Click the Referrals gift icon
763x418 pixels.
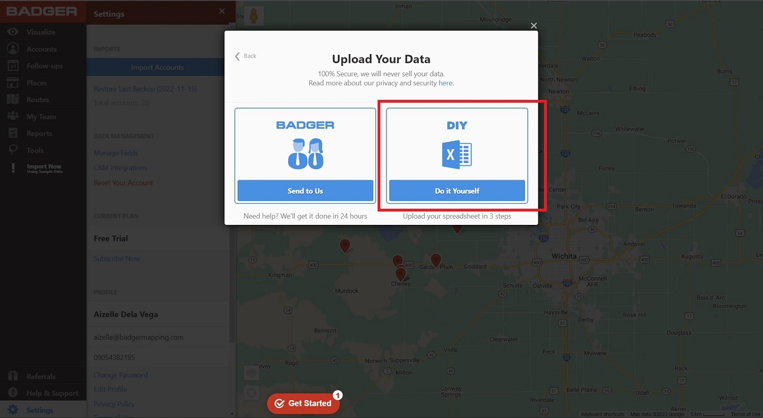pos(13,376)
